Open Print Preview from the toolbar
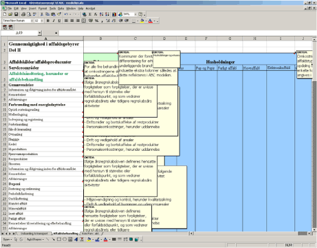Screen dimensions: 317x248 (29, 14)
